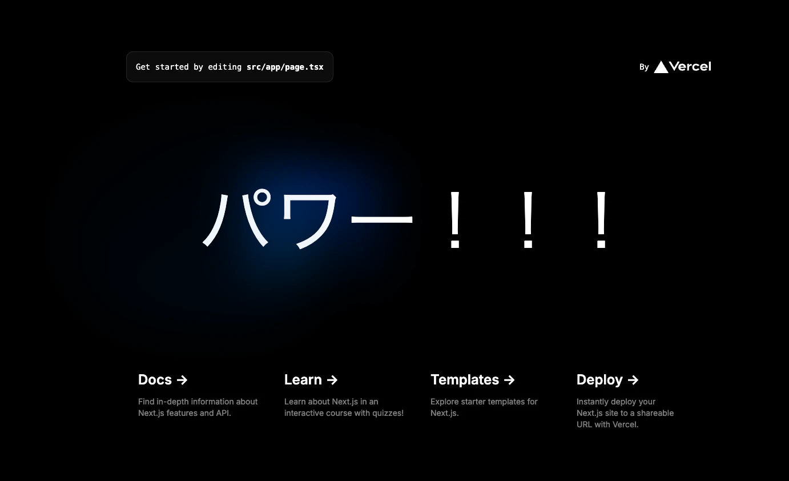Click arrow next to Templates
Screen dimensions: 789x481
point(510,380)
